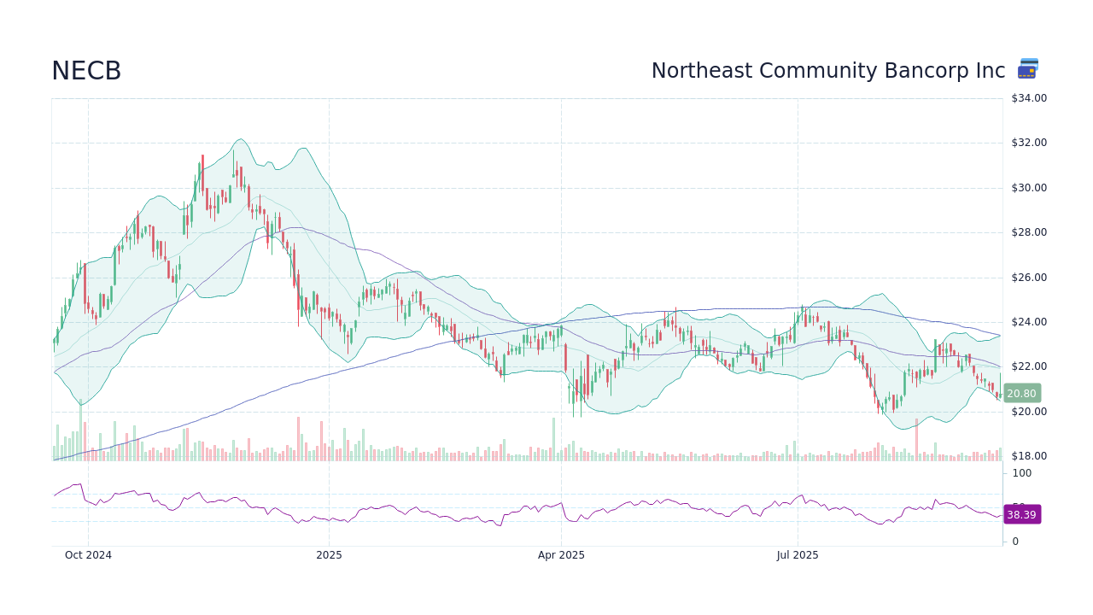Click the 2025 date axis label
The height and width of the screenshot is (615, 1093).
point(329,555)
